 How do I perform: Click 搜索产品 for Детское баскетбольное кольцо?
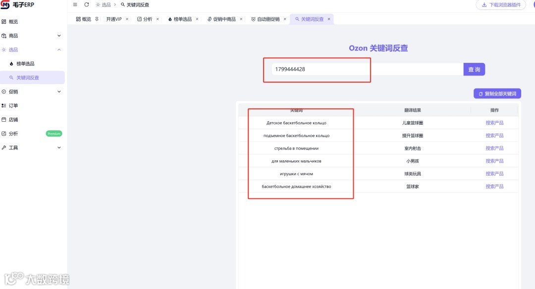tap(494, 123)
